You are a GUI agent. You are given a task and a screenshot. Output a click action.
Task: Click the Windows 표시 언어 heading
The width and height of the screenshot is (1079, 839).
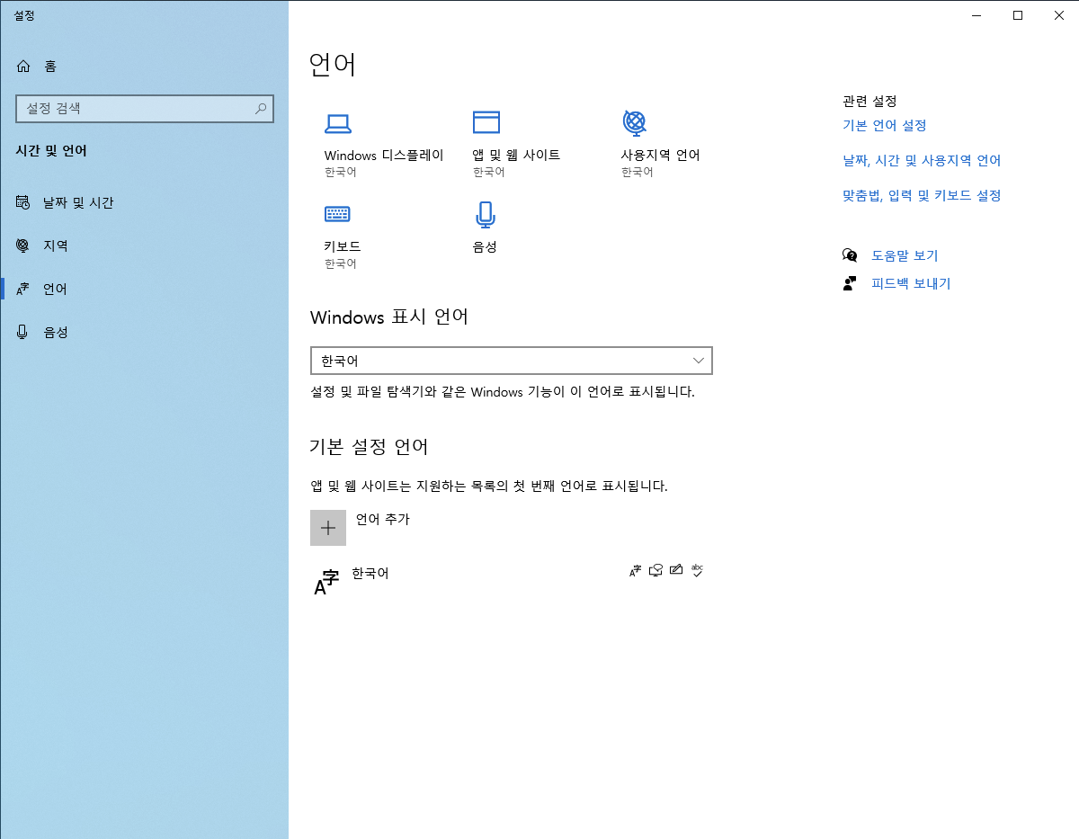(x=389, y=317)
